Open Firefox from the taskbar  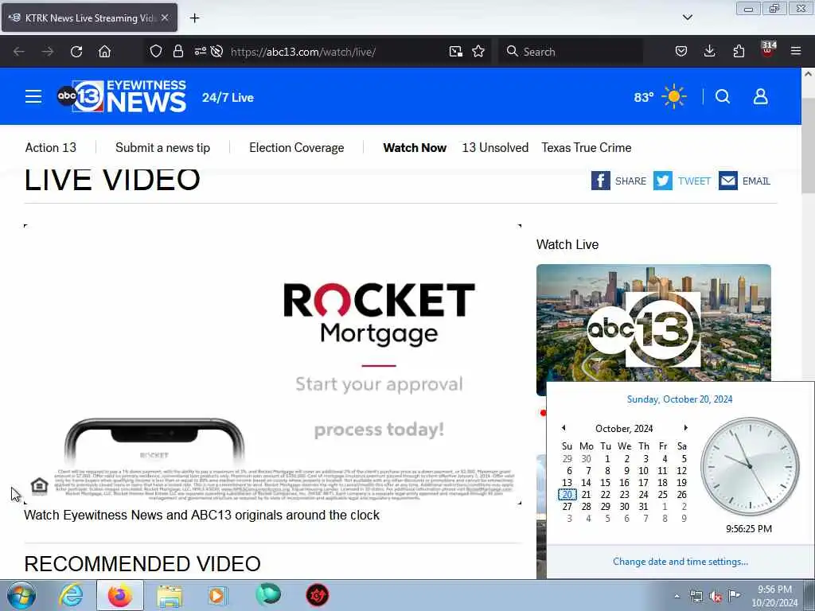point(120,595)
